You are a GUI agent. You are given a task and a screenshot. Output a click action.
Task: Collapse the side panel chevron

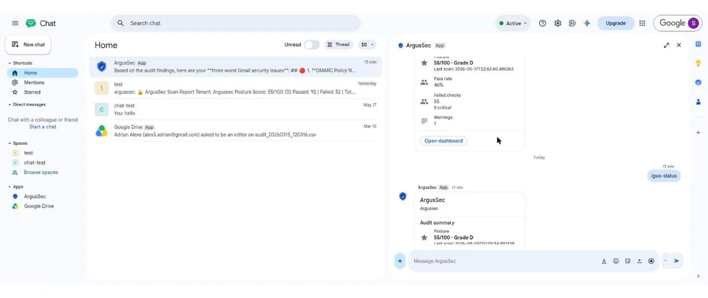tap(698, 276)
